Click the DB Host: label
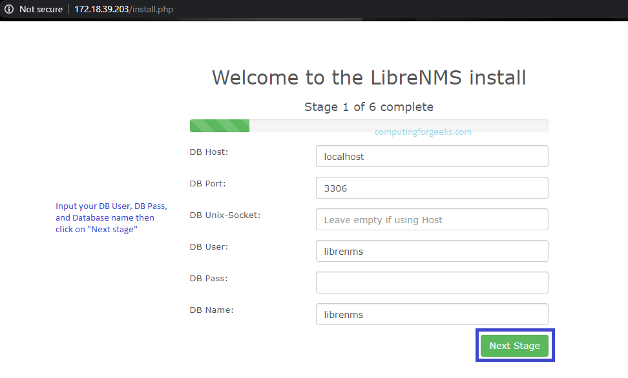Image resolution: width=628 pixels, height=378 pixels. point(209,152)
